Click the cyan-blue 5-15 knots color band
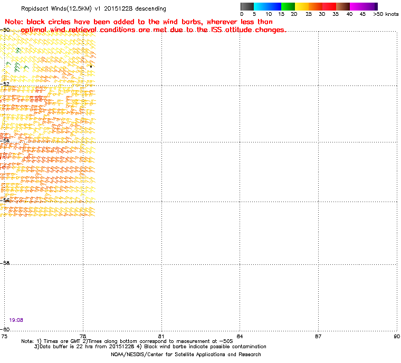 click(x=268, y=6)
